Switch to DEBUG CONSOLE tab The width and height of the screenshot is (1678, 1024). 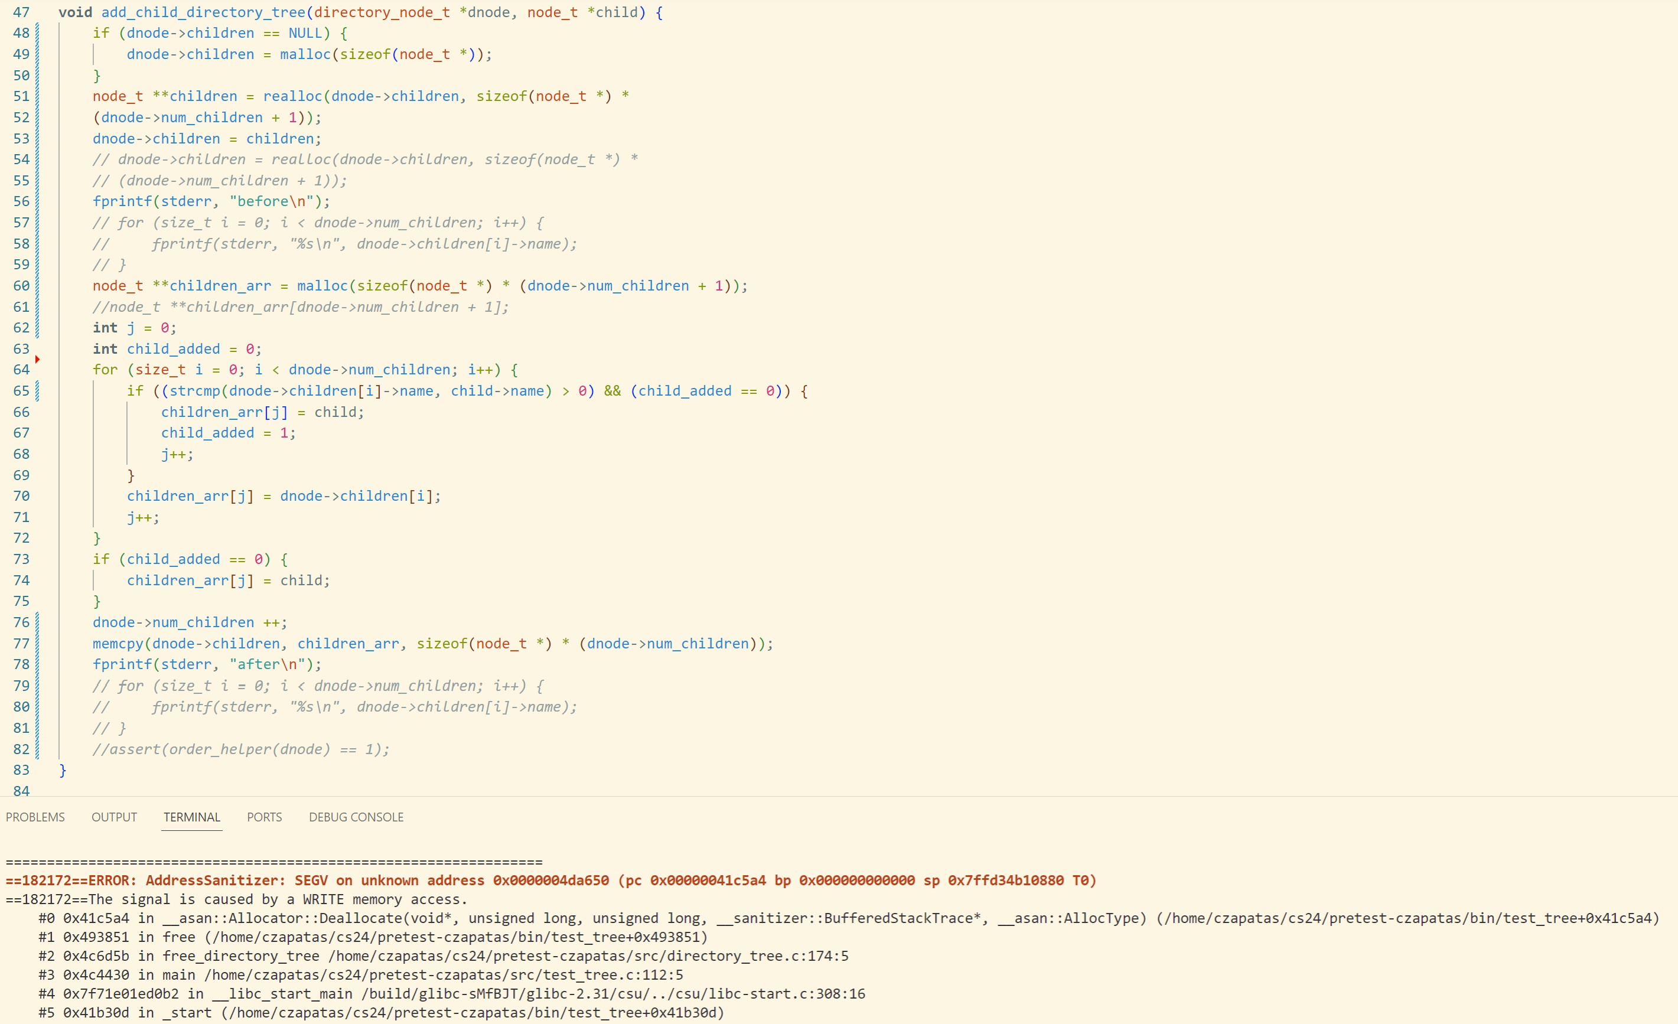[356, 817]
